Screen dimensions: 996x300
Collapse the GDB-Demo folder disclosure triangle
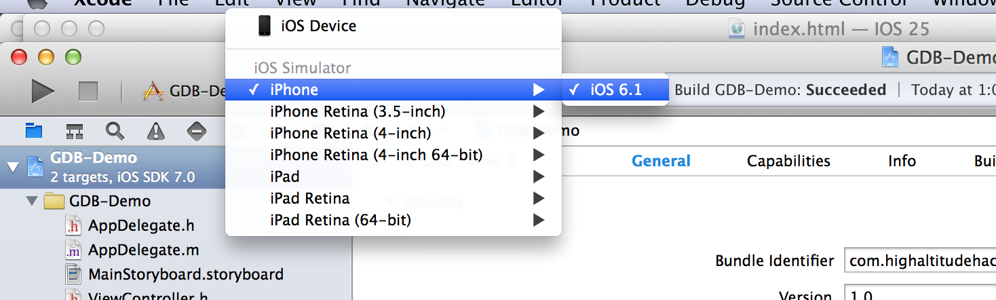[x=31, y=202]
